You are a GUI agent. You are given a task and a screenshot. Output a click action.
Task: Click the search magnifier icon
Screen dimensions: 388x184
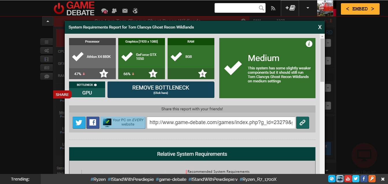(261, 8)
